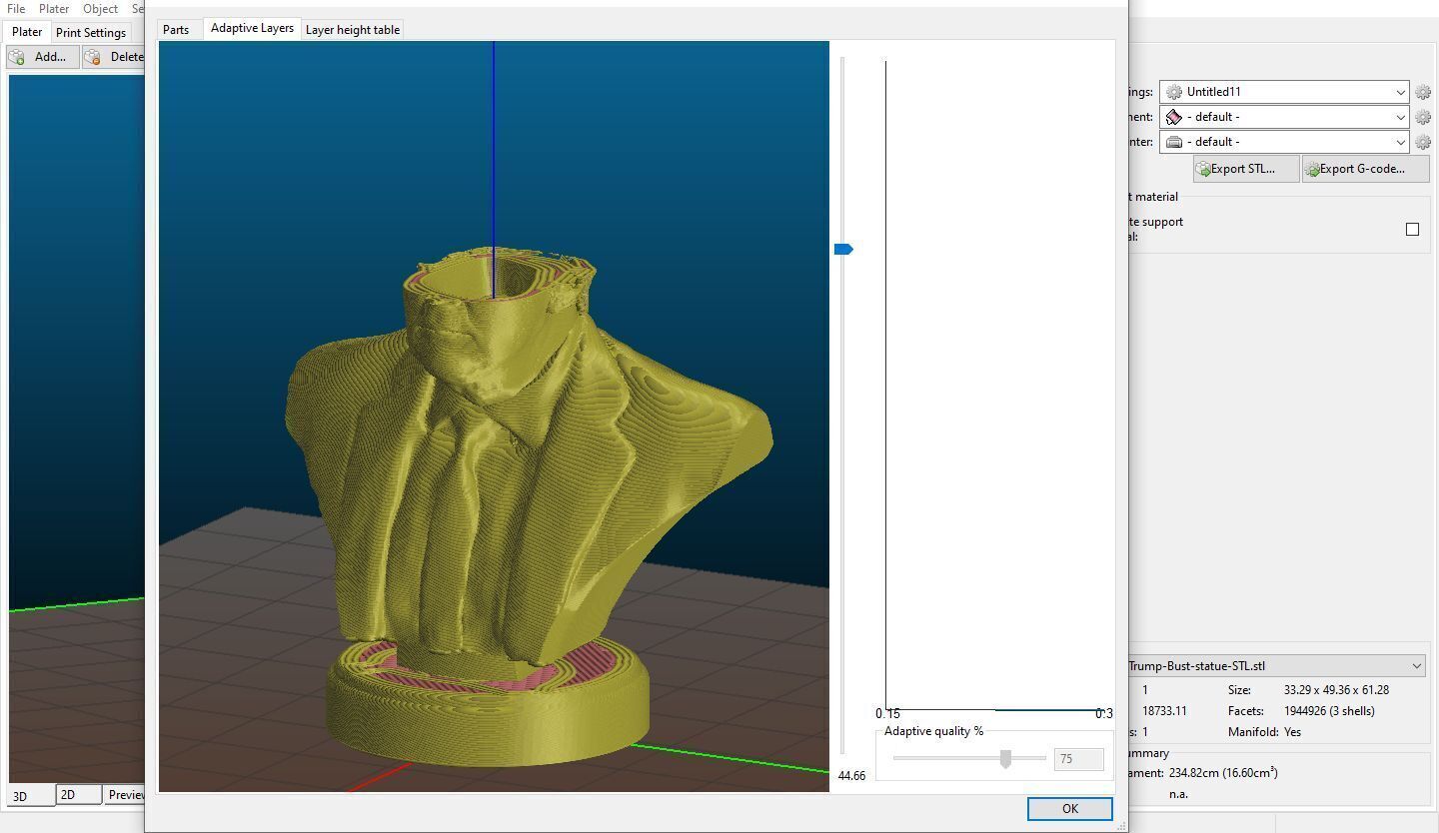Click the filament usage "234.82cm (16.60cm³)"
The height and width of the screenshot is (833, 1439).
(1223, 773)
